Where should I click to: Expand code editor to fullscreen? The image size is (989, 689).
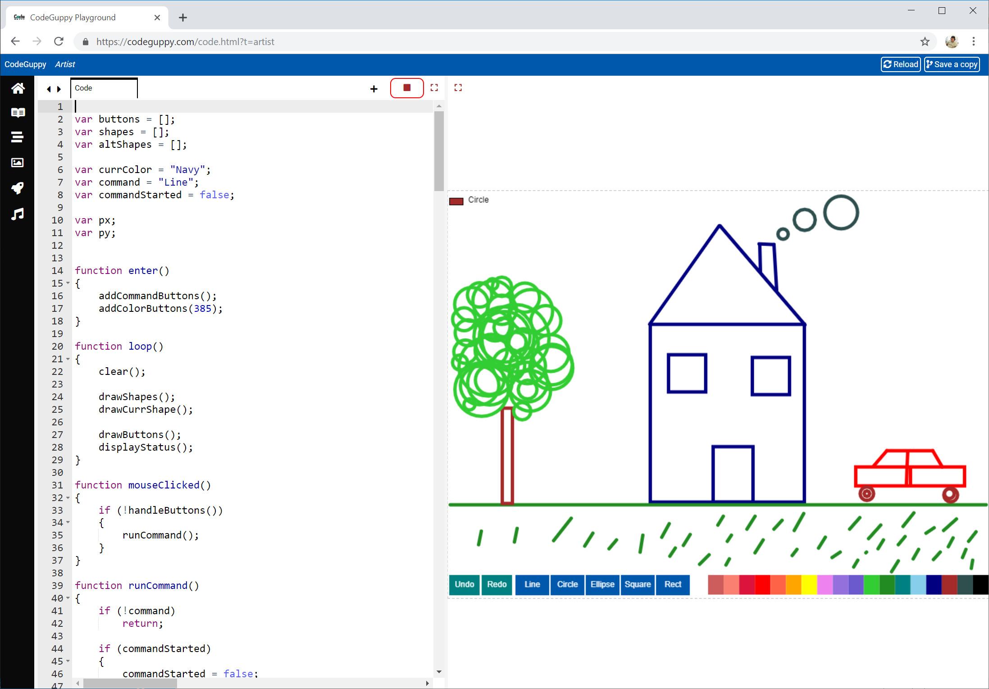pos(434,88)
